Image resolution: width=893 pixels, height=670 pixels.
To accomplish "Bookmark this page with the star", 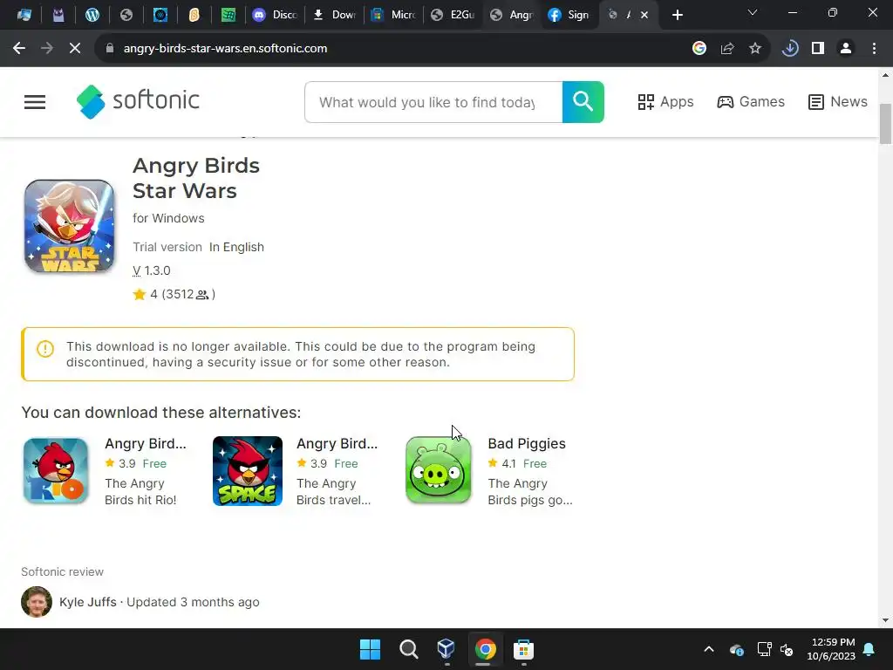I will click(755, 49).
